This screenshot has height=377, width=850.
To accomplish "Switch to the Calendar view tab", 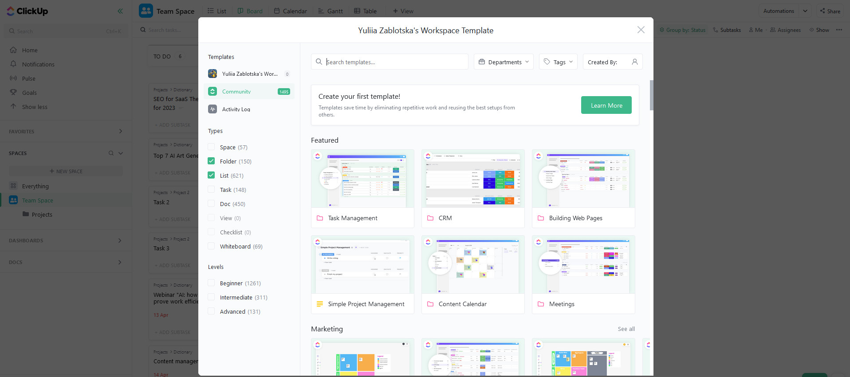I will tap(290, 11).
